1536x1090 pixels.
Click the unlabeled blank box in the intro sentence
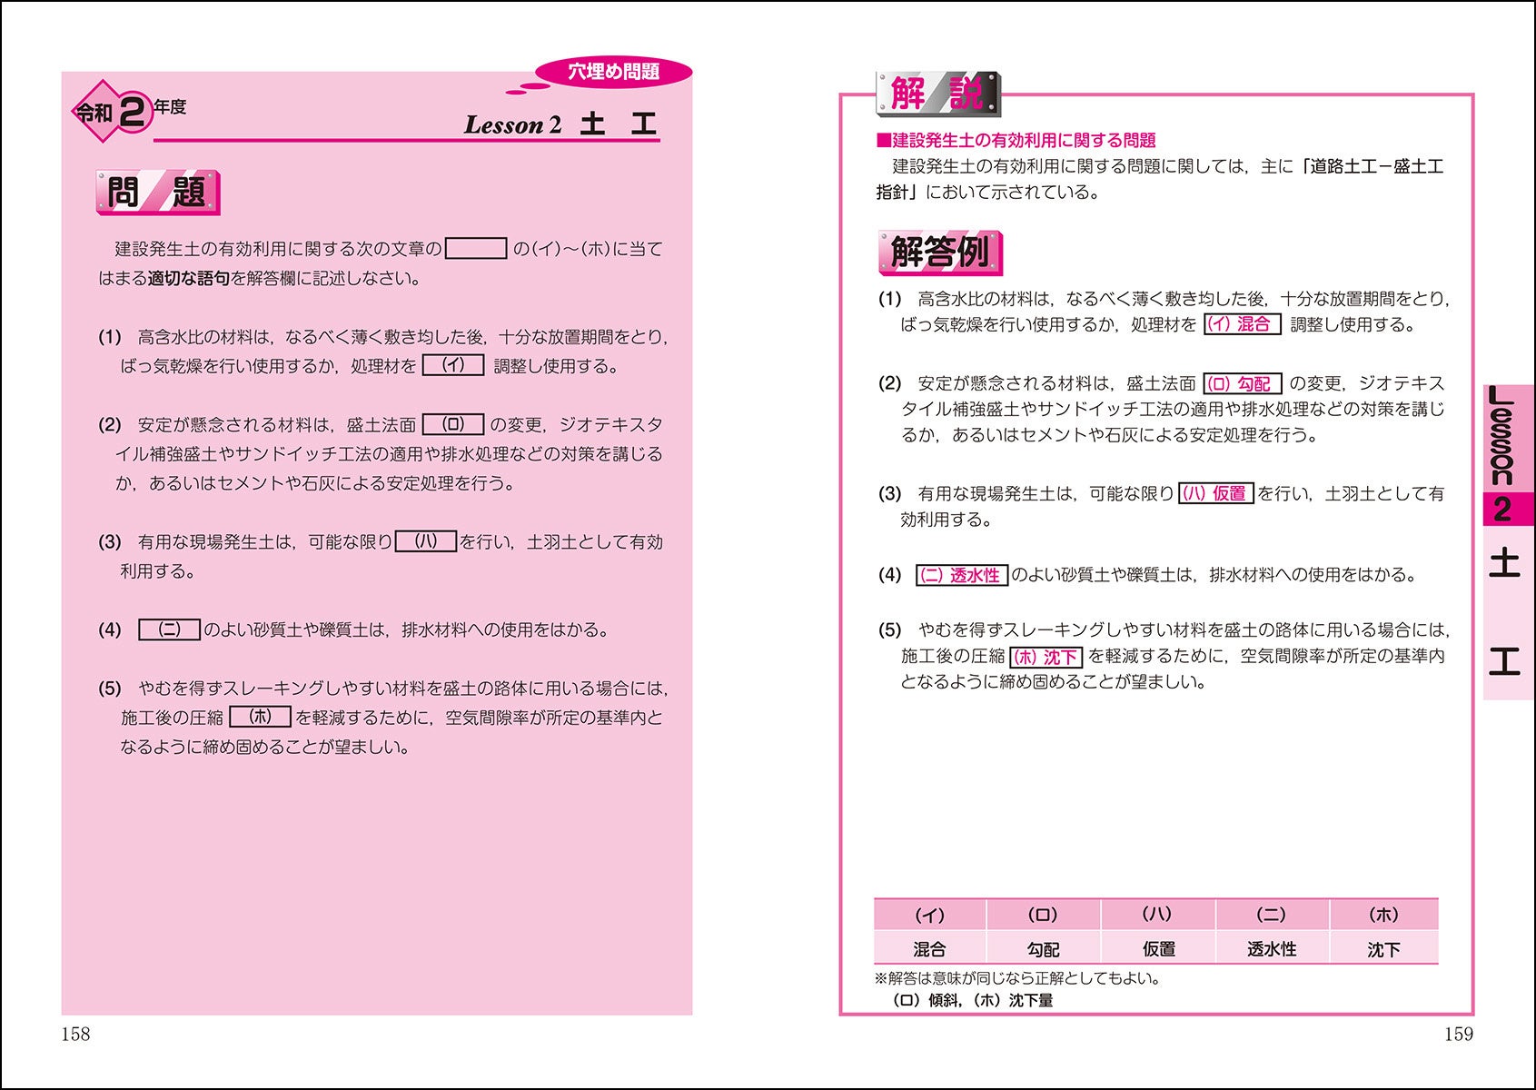point(476,248)
